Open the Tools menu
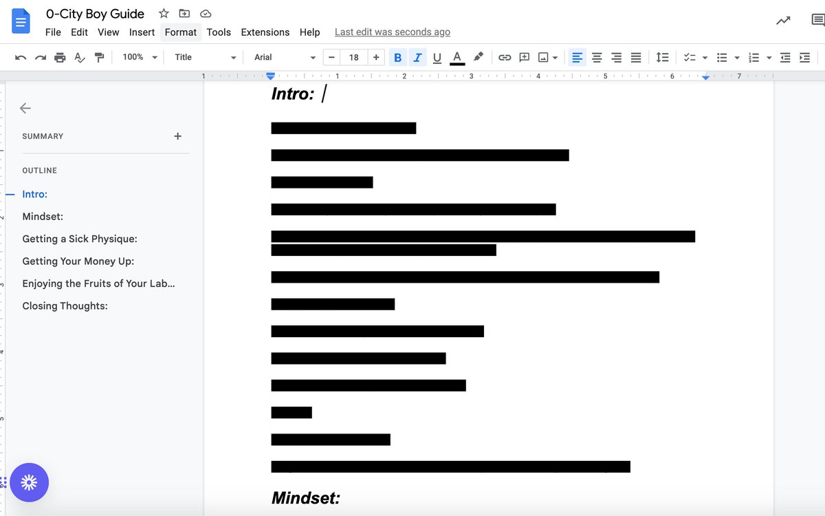This screenshot has height=516, width=825. [x=219, y=32]
